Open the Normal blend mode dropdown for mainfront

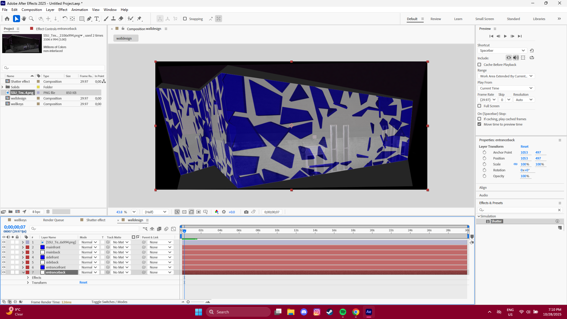pyautogui.click(x=89, y=247)
